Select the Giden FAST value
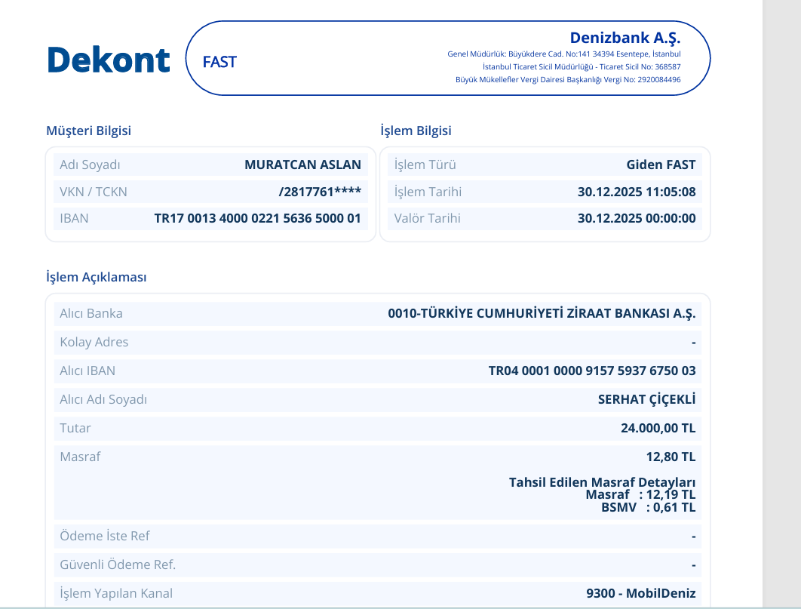The image size is (801, 609). click(x=661, y=165)
